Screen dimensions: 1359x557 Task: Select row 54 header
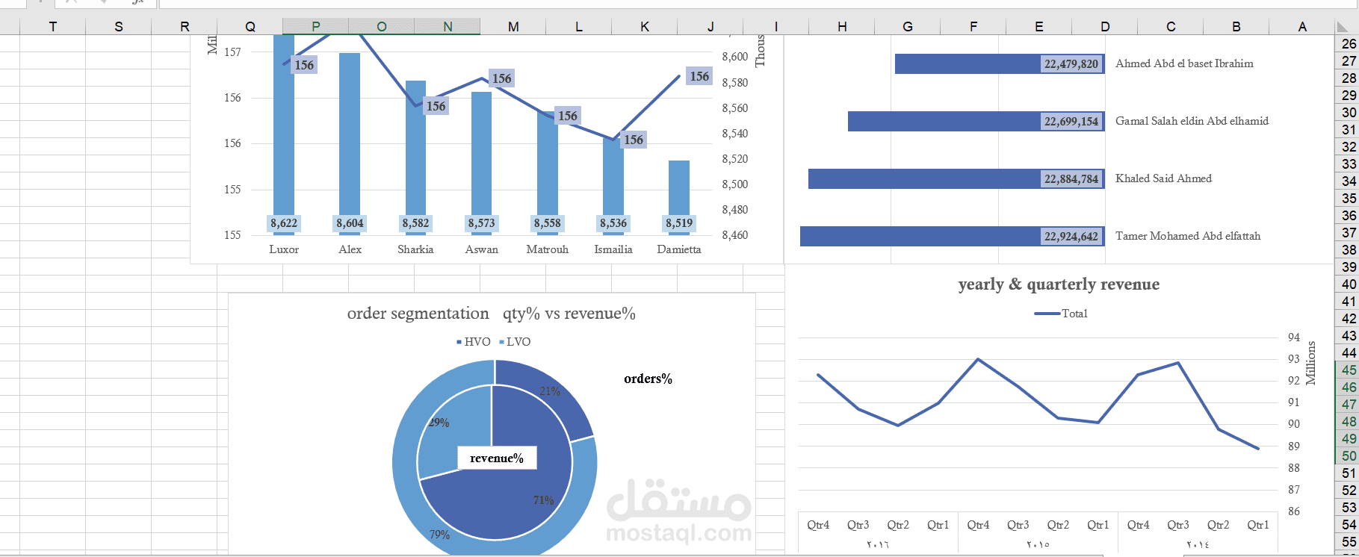pyautogui.click(x=1348, y=525)
